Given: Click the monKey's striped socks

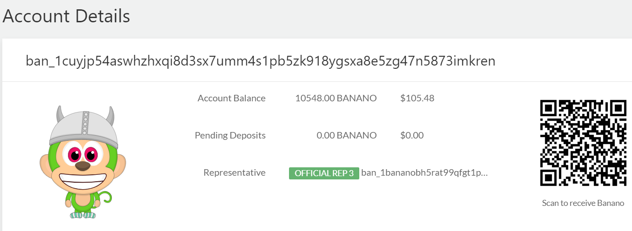Looking at the screenshot, I should click(x=83, y=215).
